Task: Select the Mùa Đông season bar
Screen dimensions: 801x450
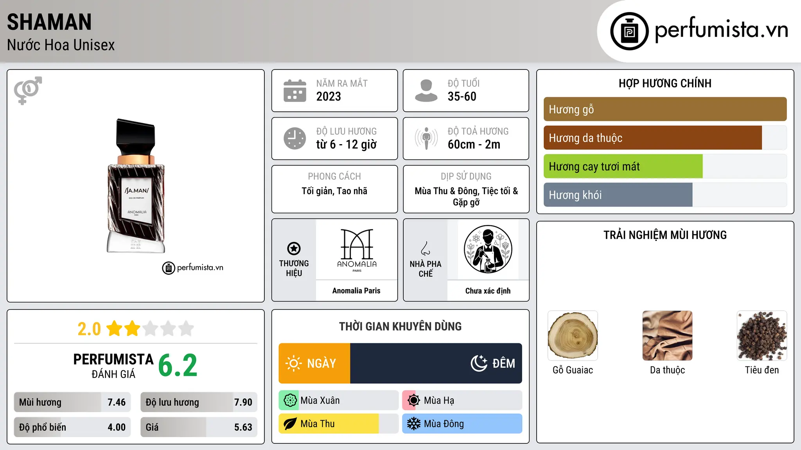Action: (462, 424)
